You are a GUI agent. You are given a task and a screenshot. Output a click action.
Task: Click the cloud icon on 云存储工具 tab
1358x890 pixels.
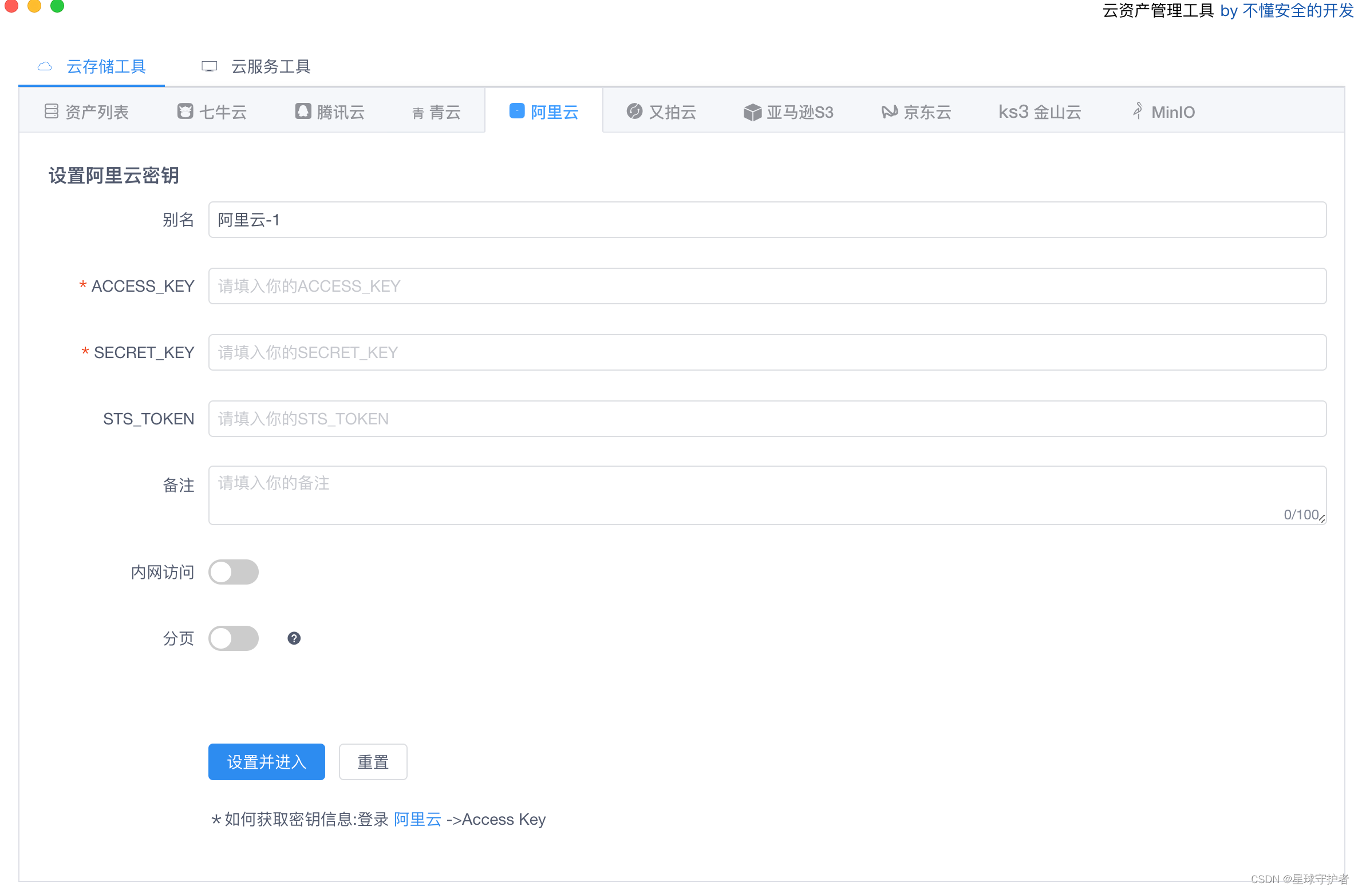45,67
